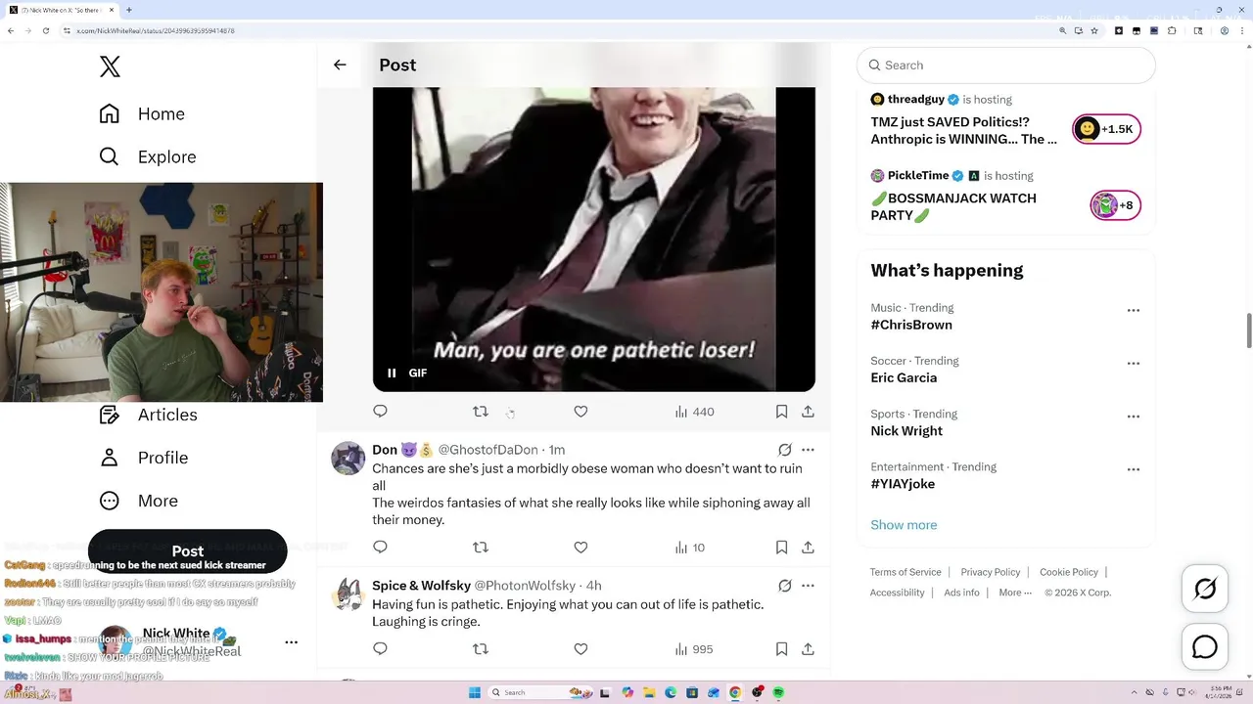Open account menu dots beside Nick White
The width and height of the screenshot is (1253, 704).
coord(291,642)
